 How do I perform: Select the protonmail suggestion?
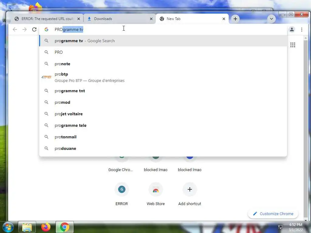pos(163,137)
